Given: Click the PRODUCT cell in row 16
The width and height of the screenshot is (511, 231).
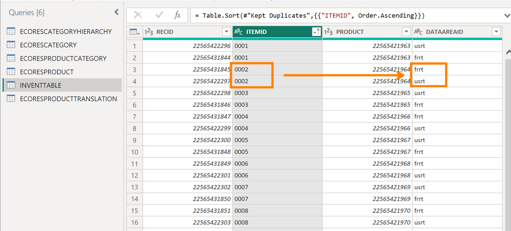Looking at the screenshot, I should [x=367, y=223].
